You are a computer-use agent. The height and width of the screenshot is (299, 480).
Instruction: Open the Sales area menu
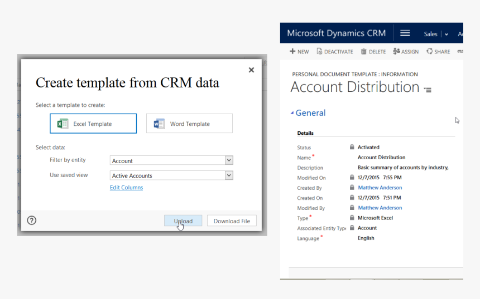tap(430, 34)
